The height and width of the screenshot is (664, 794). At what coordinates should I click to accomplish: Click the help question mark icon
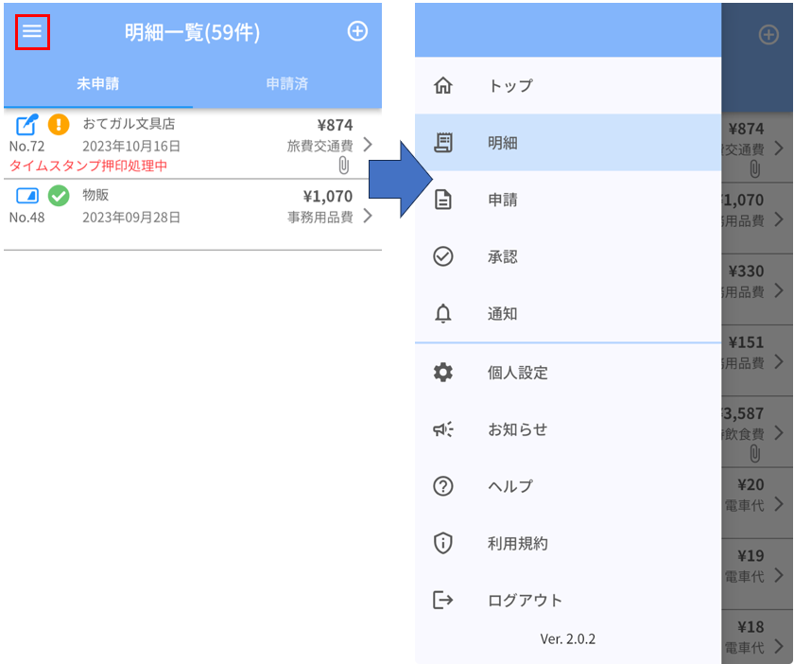[442, 486]
